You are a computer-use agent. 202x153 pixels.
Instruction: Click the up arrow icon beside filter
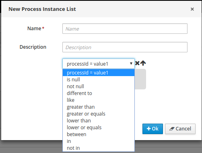[143, 63]
